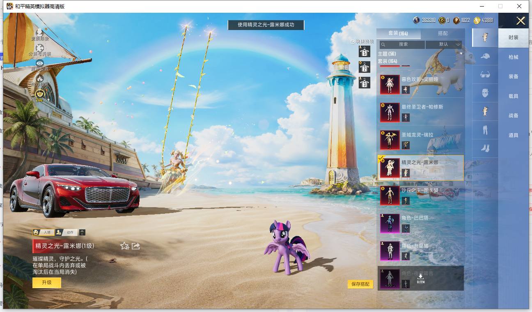Click small set icon under 暮色玫影-艾丽娅
Viewport: 532px width, 312px height.
(406, 90)
